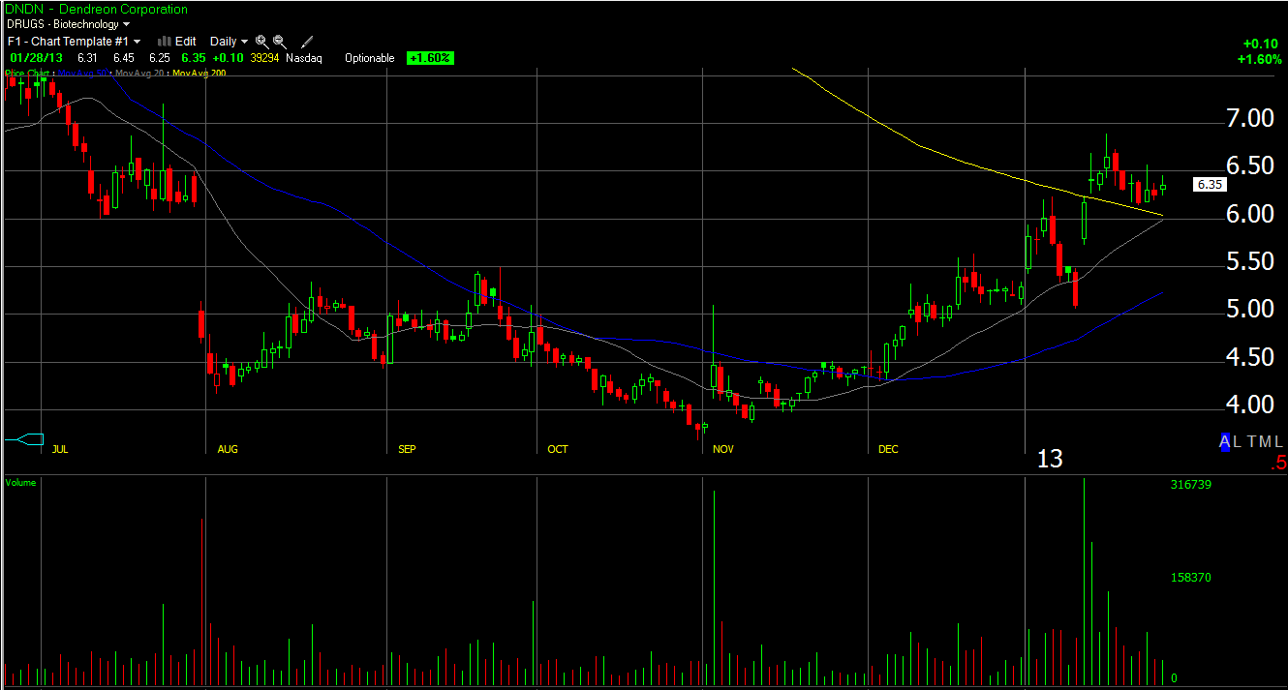Click the 4.50 price axis label

coord(1248,358)
